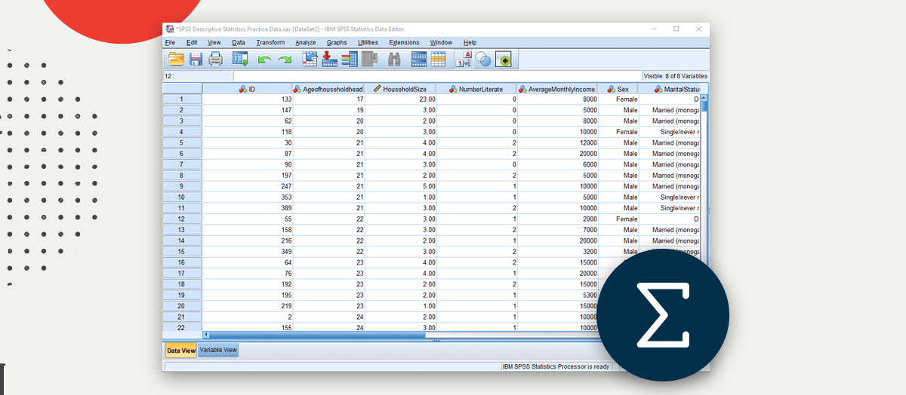
Task: Select row header 22
Action: point(182,328)
